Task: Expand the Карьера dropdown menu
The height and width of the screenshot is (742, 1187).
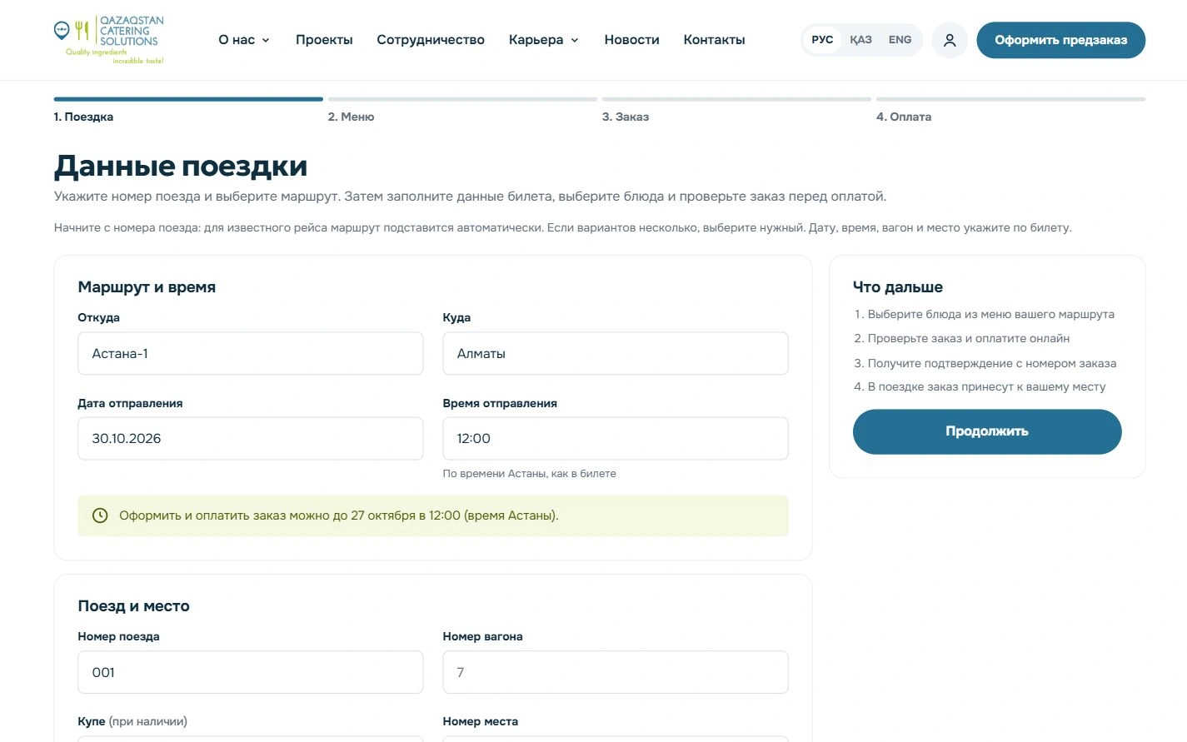Action: click(x=544, y=40)
